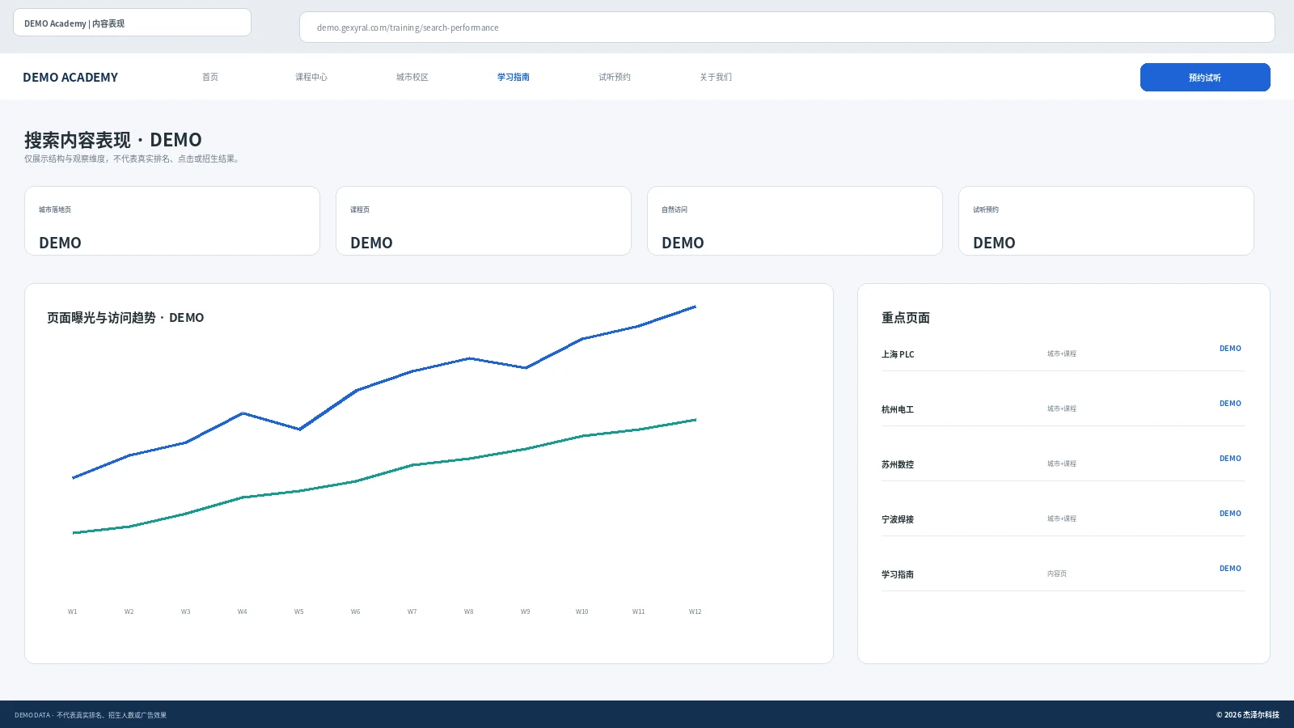Click the W12 point on blue line
The width and height of the screenshot is (1294, 728).
(696, 307)
